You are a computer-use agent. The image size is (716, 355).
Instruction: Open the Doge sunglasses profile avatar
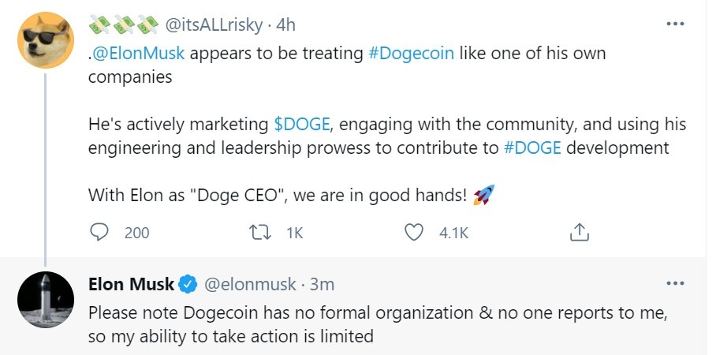pos(46,39)
